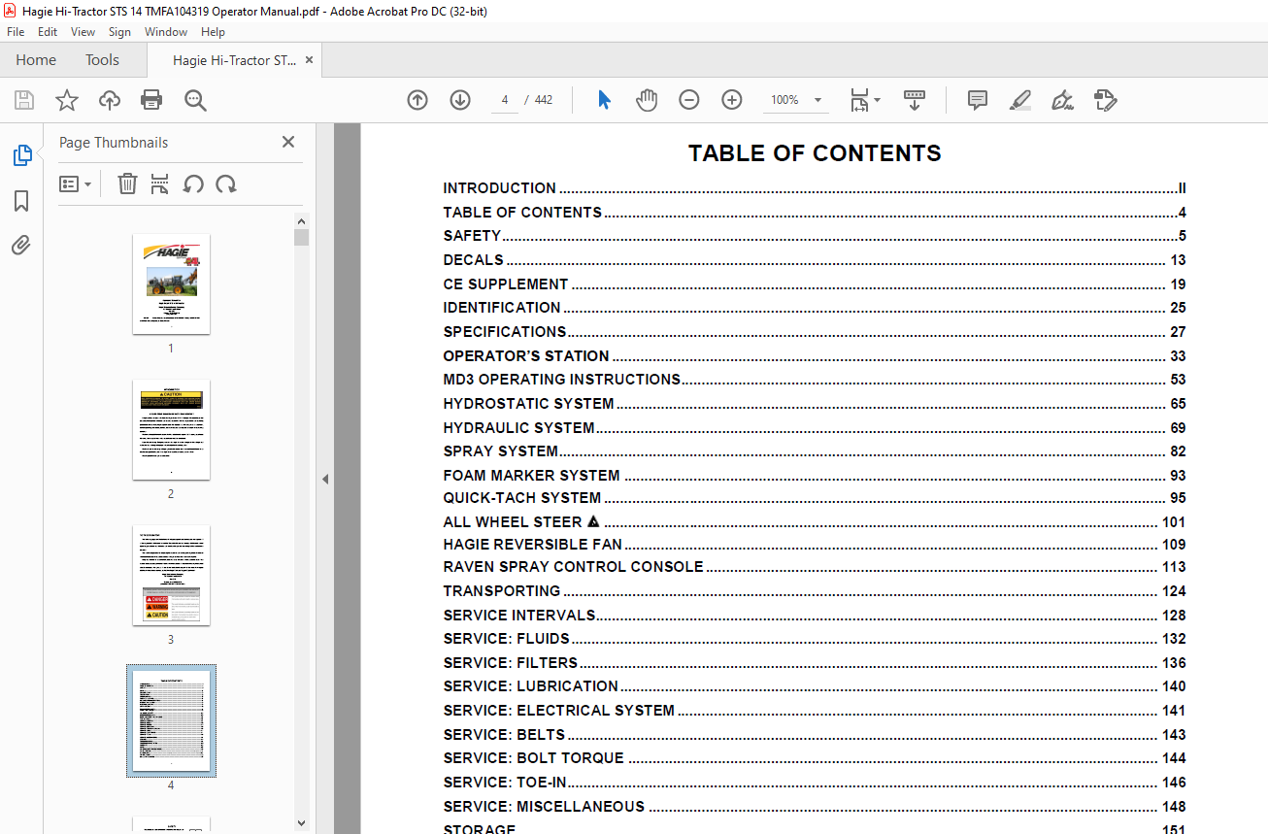Close the Hagie Hi-Tractor document tab

pos(310,60)
